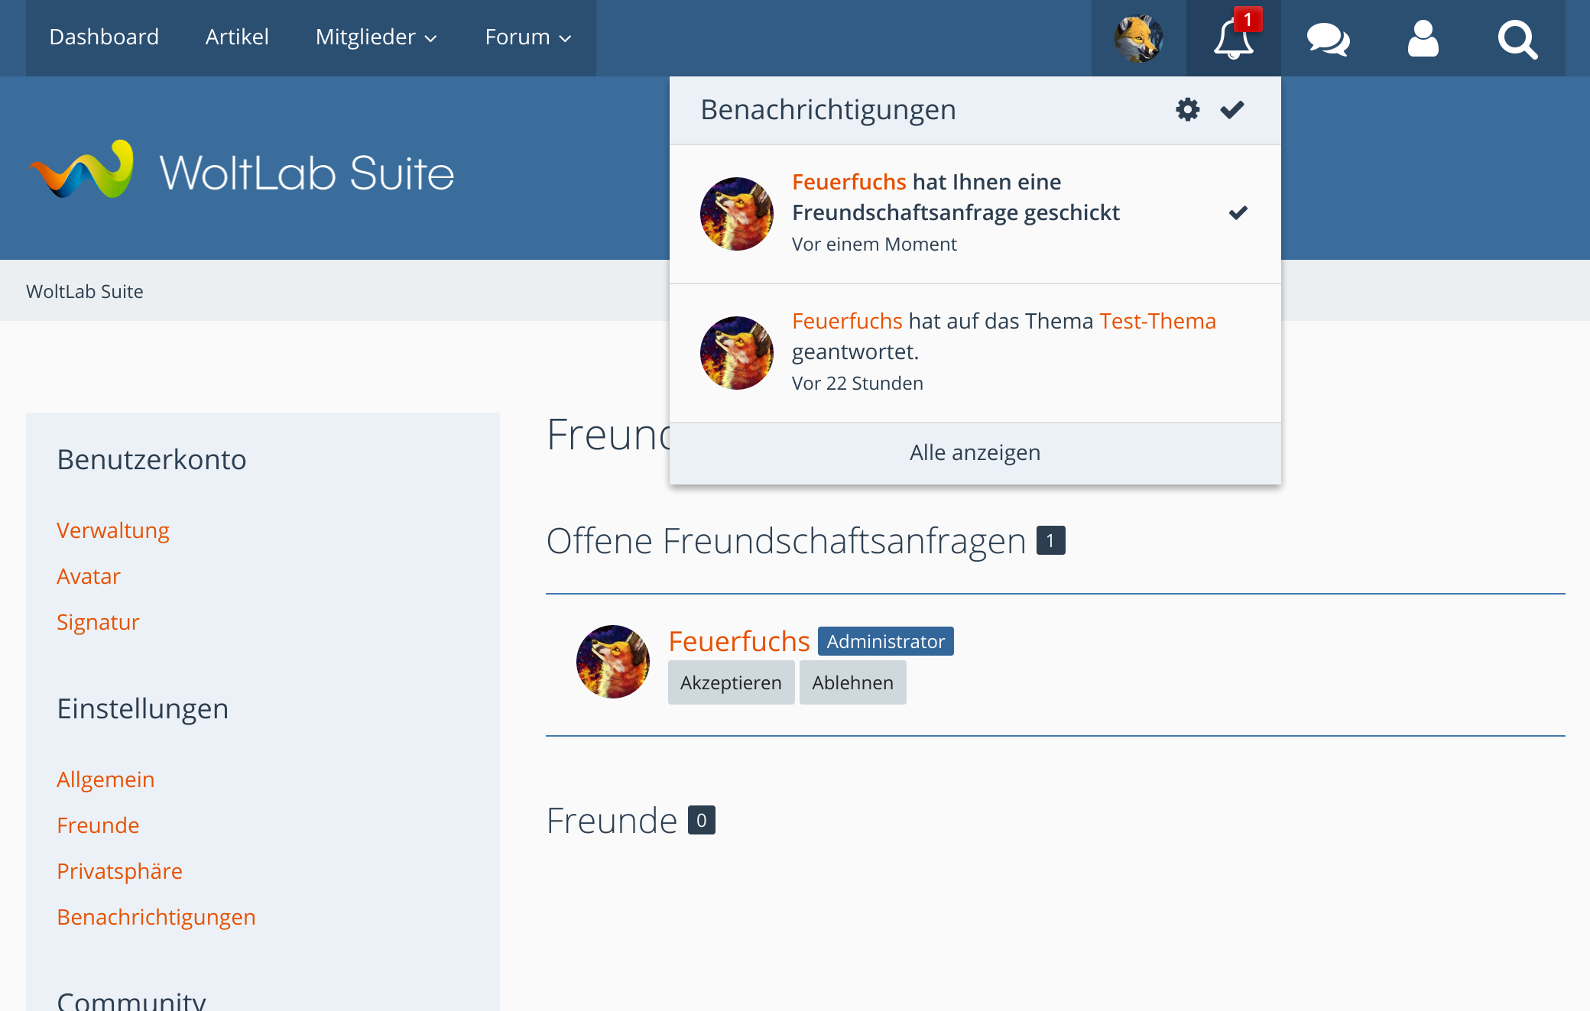Click the WoltLab Suite logo
The height and width of the screenshot is (1011, 1590).
[x=242, y=170]
